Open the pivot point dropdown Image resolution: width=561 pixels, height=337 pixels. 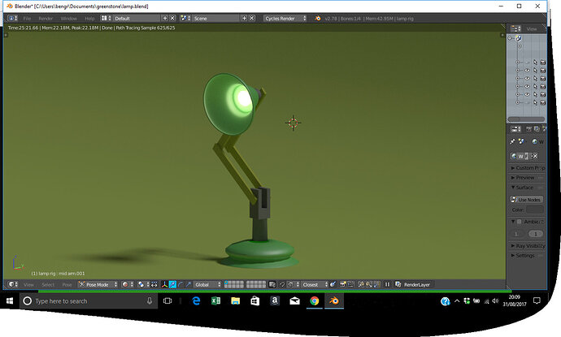click(143, 284)
